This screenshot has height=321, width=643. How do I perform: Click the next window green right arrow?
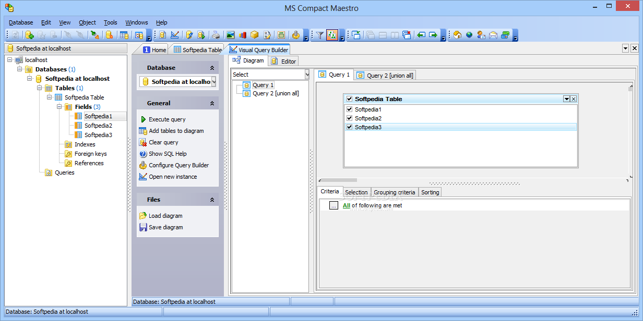pyautogui.click(x=433, y=35)
